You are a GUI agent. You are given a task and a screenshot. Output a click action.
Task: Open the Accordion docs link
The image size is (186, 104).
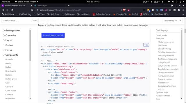coord(10,59)
